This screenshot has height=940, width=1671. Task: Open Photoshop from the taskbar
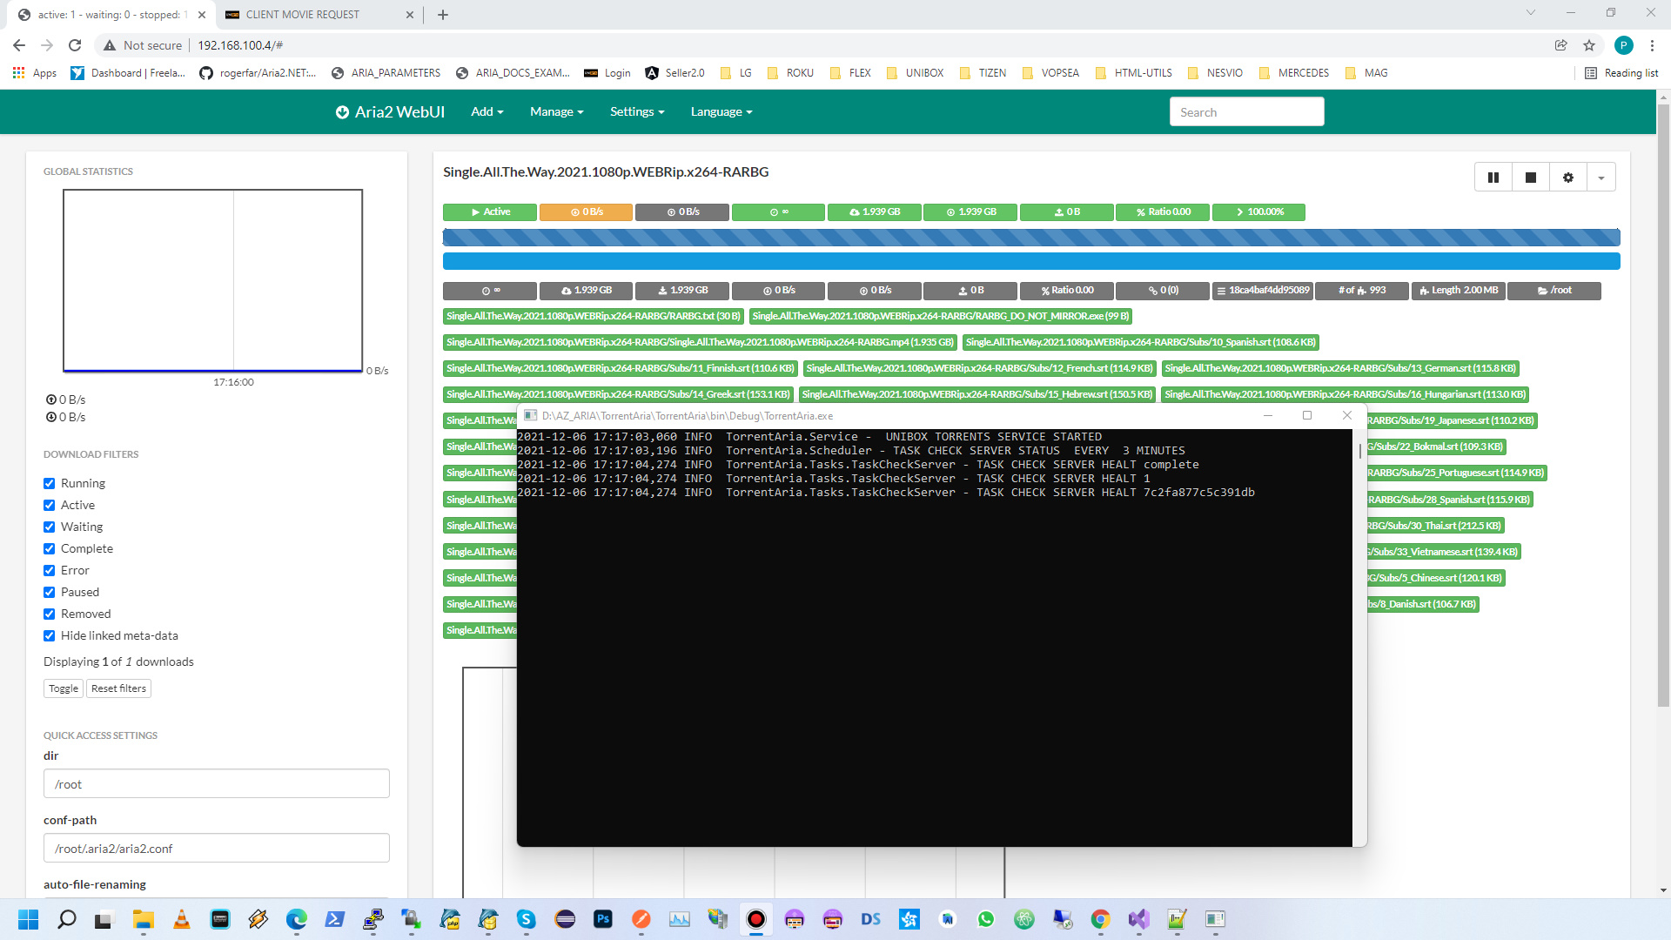point(602,919)
